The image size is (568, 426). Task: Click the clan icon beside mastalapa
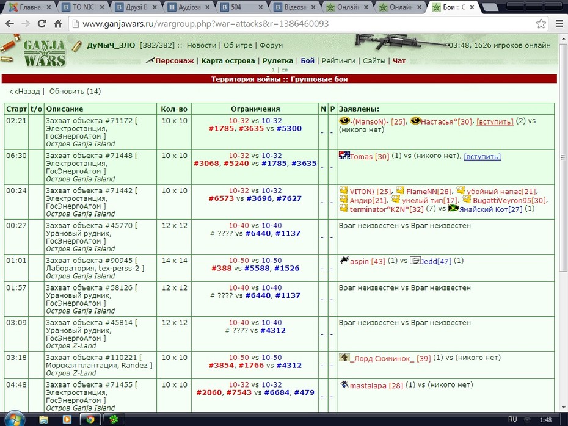(344, 384)
